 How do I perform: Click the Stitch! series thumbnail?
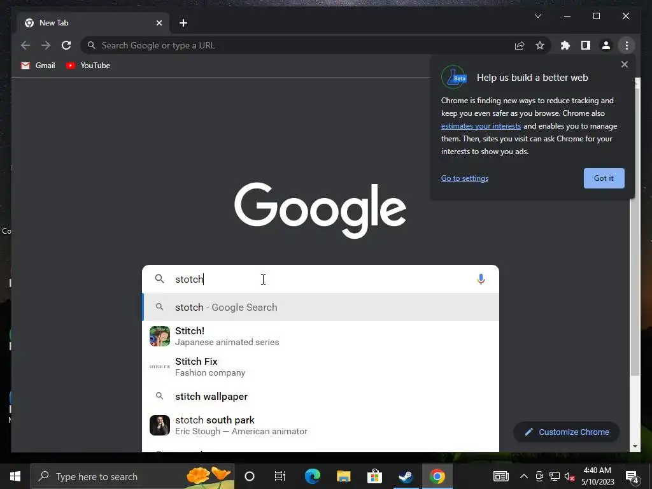(160, 336)
